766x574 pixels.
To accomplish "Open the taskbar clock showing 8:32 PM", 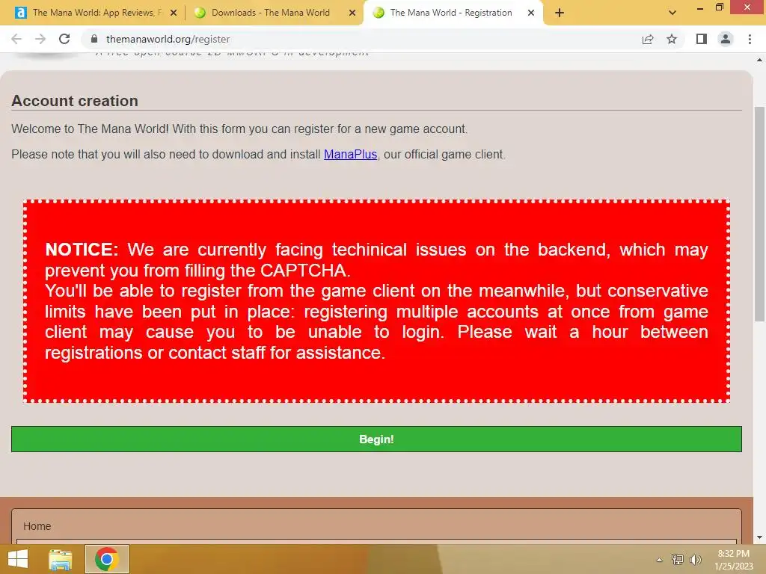I will [x=734, y=560].
